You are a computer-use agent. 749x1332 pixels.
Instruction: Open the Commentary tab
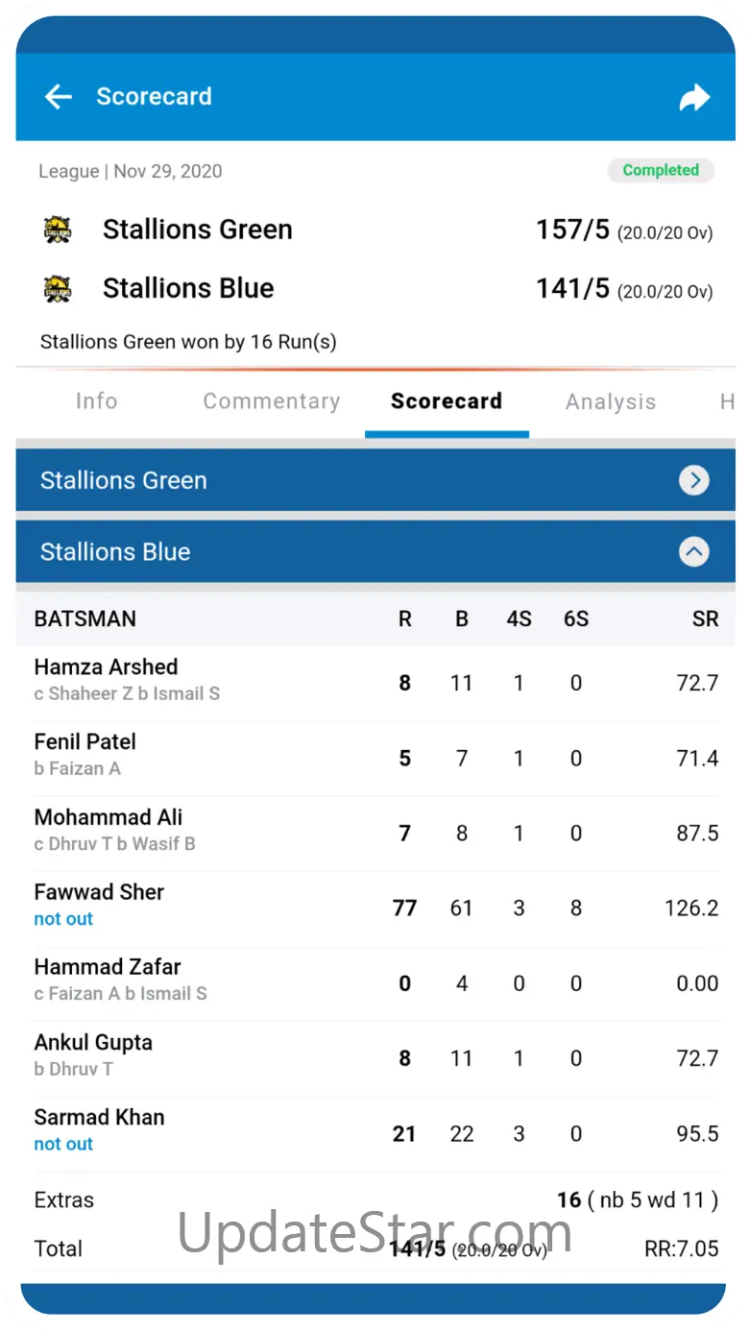tap(271, 401)
